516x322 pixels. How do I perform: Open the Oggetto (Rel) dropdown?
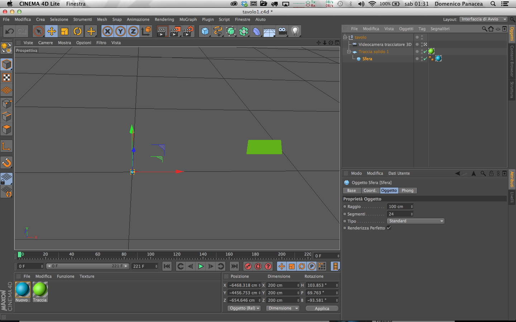(244, 308)
